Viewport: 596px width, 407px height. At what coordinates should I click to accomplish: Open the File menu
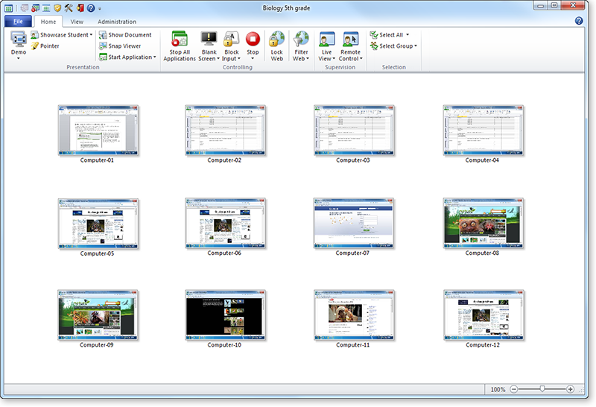point(18,22)
